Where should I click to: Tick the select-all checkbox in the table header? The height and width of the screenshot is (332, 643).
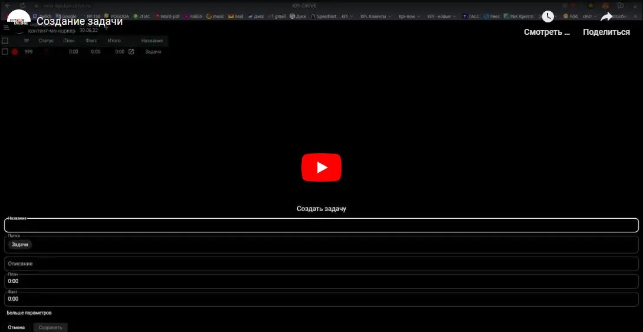(x=5, y=41)
